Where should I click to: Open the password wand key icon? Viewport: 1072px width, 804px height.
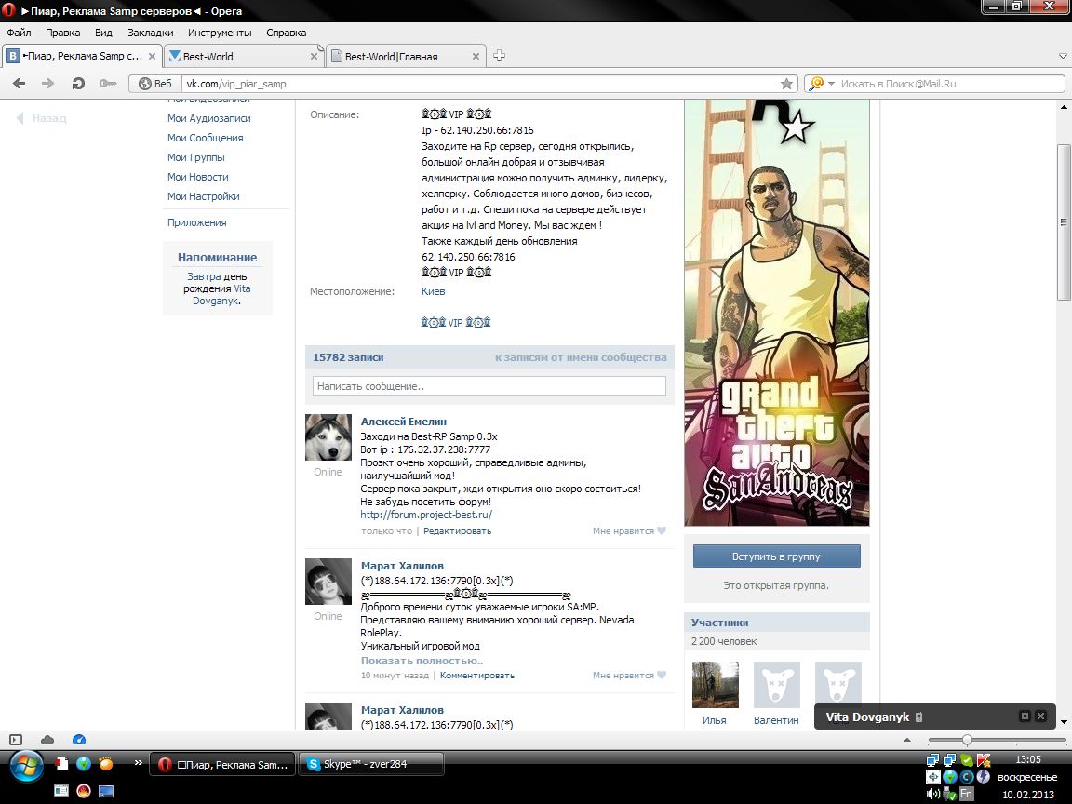tap(107, 84)
